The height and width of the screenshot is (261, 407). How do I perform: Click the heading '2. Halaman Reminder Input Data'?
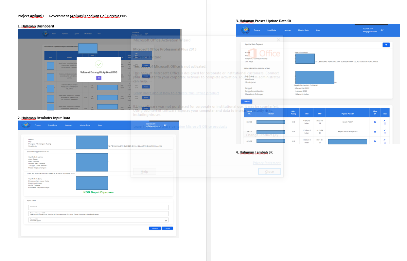coord(44,118)
